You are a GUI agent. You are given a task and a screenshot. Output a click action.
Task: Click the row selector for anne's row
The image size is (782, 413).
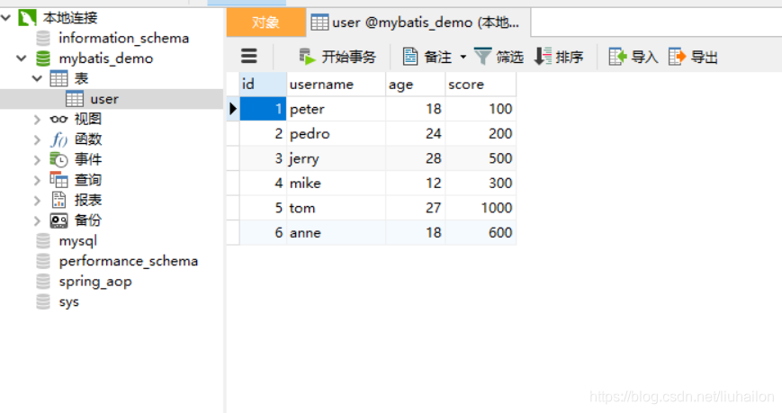(233, 232)
